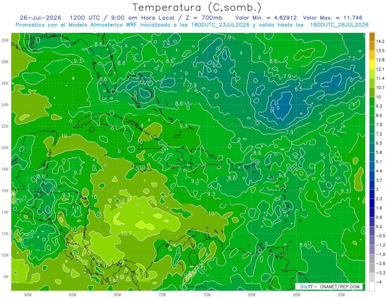387x299 pixels.
Task: Click the '7.9' contour label near 30N top
Action: (227, 37)
